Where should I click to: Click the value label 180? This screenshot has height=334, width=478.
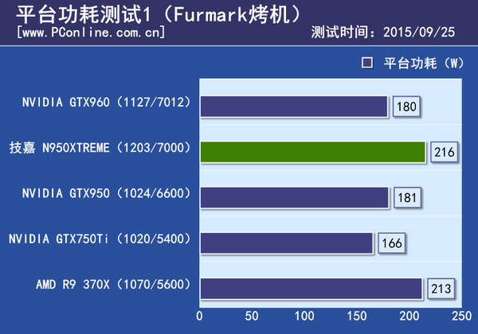[406, 107]
